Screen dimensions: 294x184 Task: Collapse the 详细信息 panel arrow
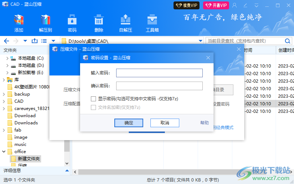click(x=67, y=171)
